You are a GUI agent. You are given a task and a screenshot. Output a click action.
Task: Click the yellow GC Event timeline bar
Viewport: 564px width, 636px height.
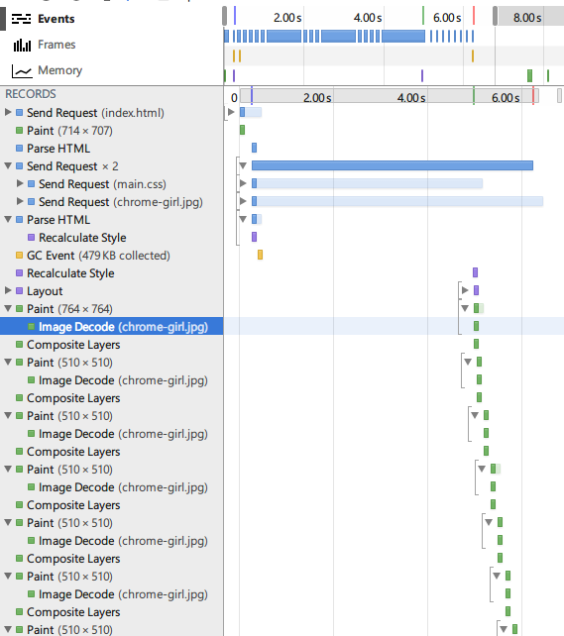260,255
